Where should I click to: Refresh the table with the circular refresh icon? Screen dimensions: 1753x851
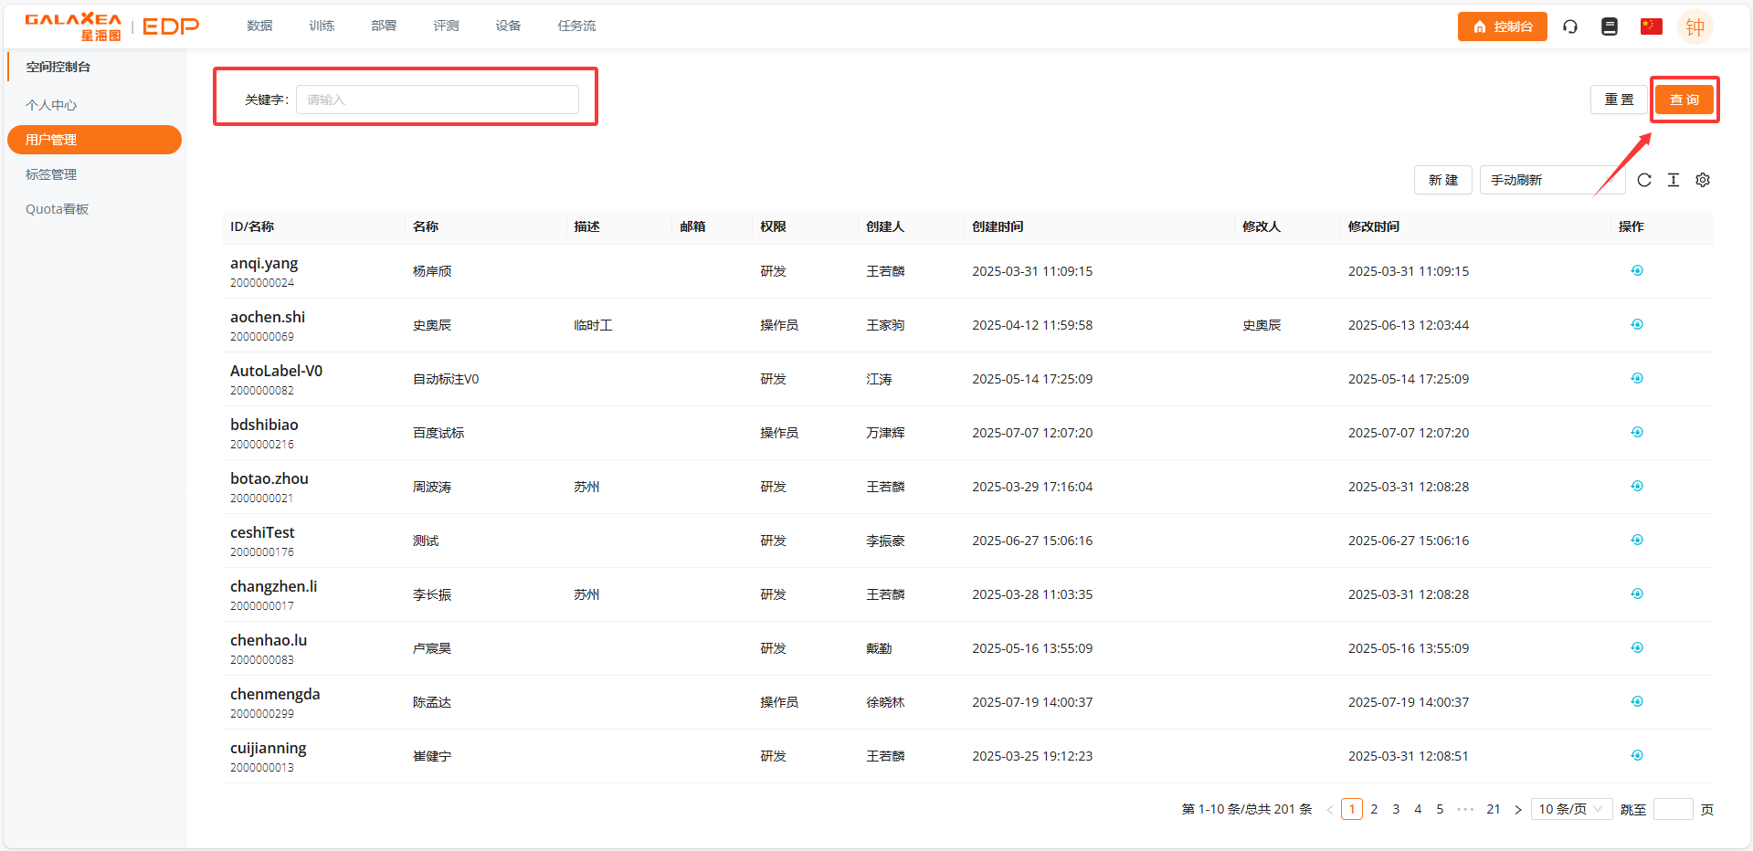[1644, 180]
